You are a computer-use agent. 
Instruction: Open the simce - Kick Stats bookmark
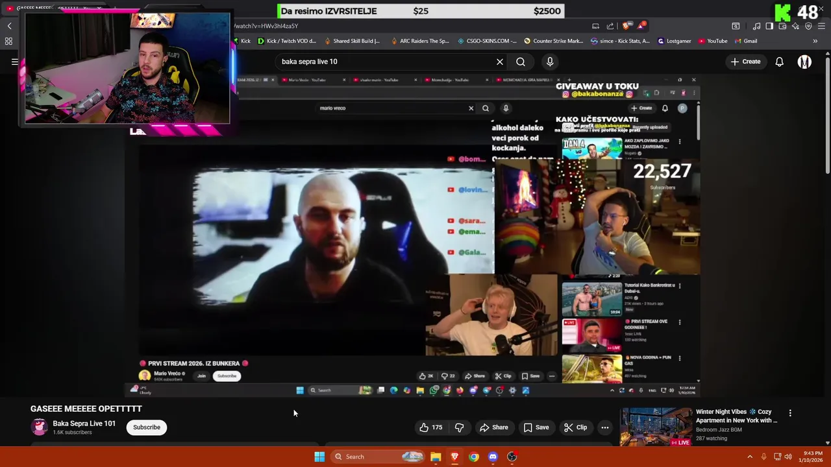click(x=620, y=41)
